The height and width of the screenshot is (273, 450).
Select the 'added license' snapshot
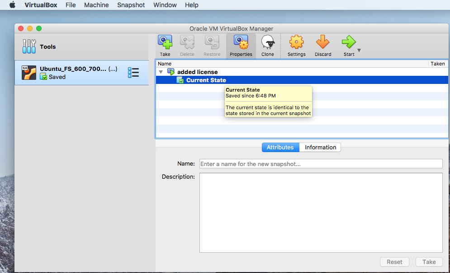[x=197, y=72]
